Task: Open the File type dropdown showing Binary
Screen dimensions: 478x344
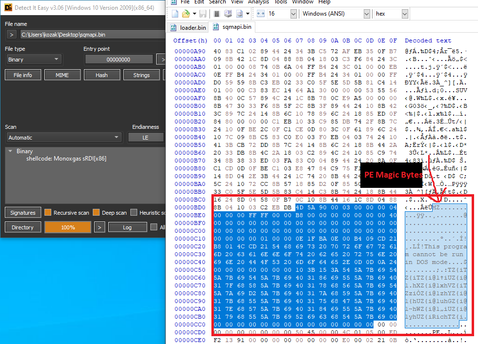Action: 33,59
